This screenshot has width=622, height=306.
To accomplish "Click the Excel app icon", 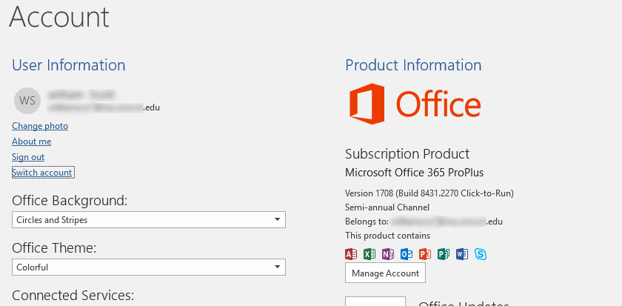I will click(369, 254).
